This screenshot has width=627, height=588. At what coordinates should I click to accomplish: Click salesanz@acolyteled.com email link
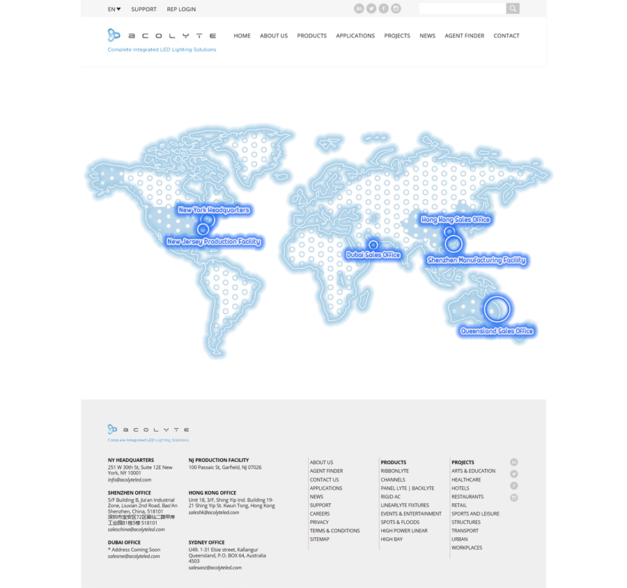215,567
